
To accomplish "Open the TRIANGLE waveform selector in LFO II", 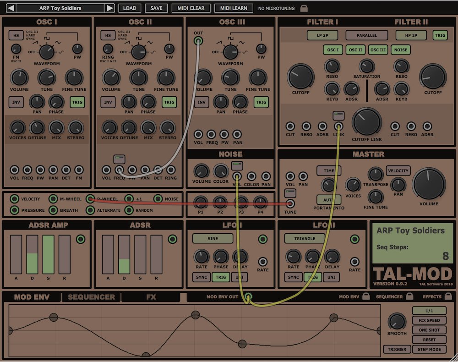I will [305, 238].
